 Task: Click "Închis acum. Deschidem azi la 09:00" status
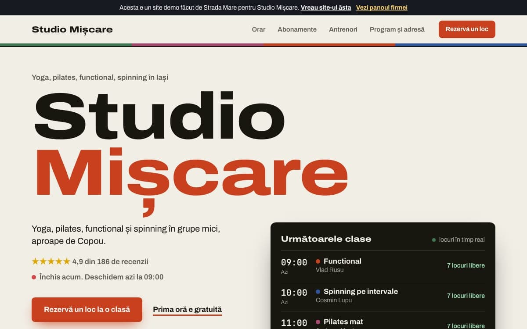101,277
